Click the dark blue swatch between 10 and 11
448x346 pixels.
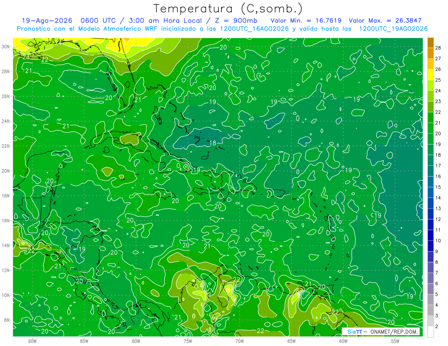[430, 236]
